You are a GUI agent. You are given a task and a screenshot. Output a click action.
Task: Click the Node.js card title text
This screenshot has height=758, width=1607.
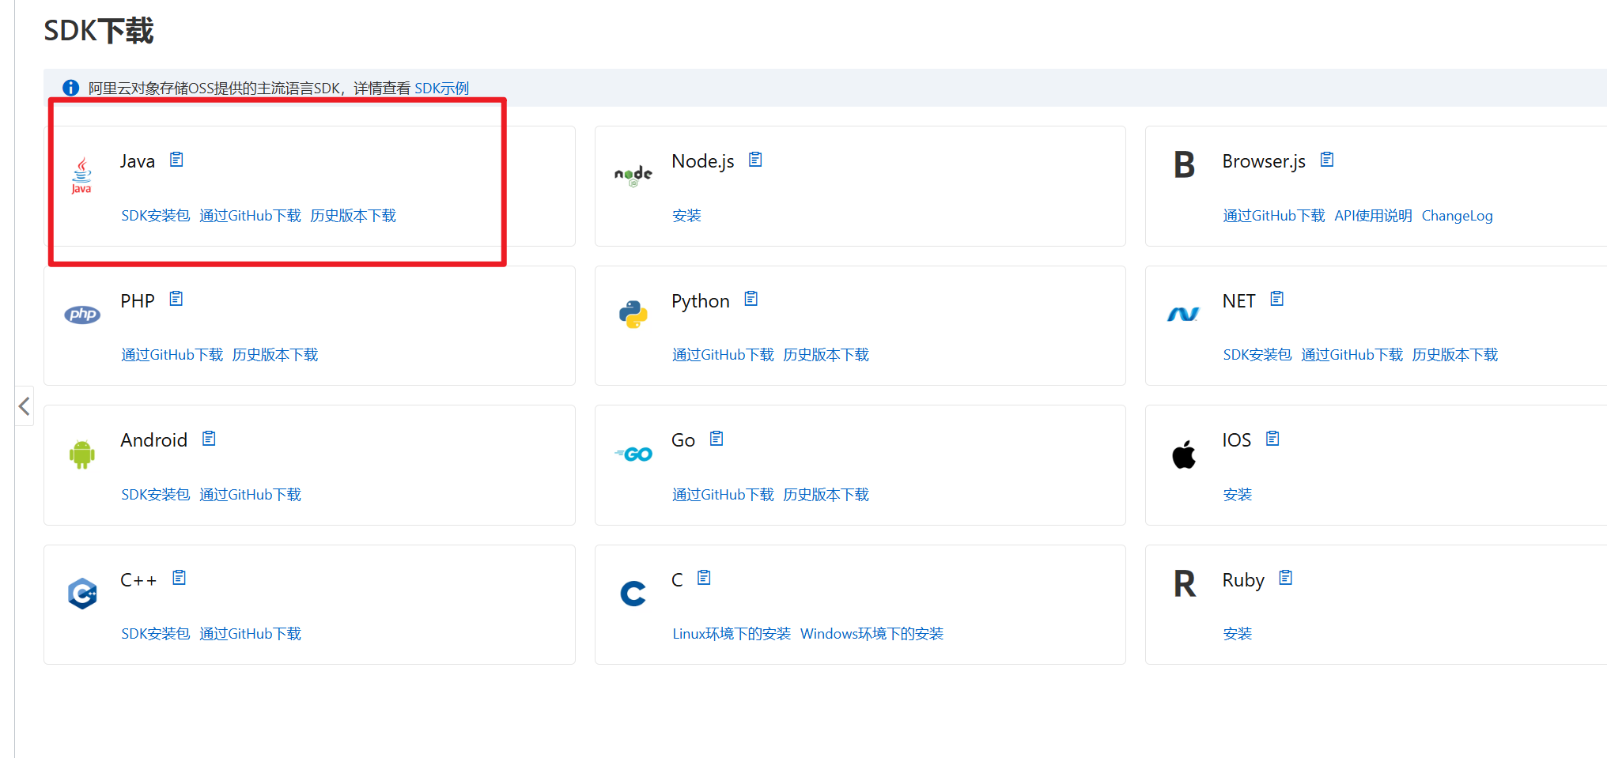pos(703,161)
